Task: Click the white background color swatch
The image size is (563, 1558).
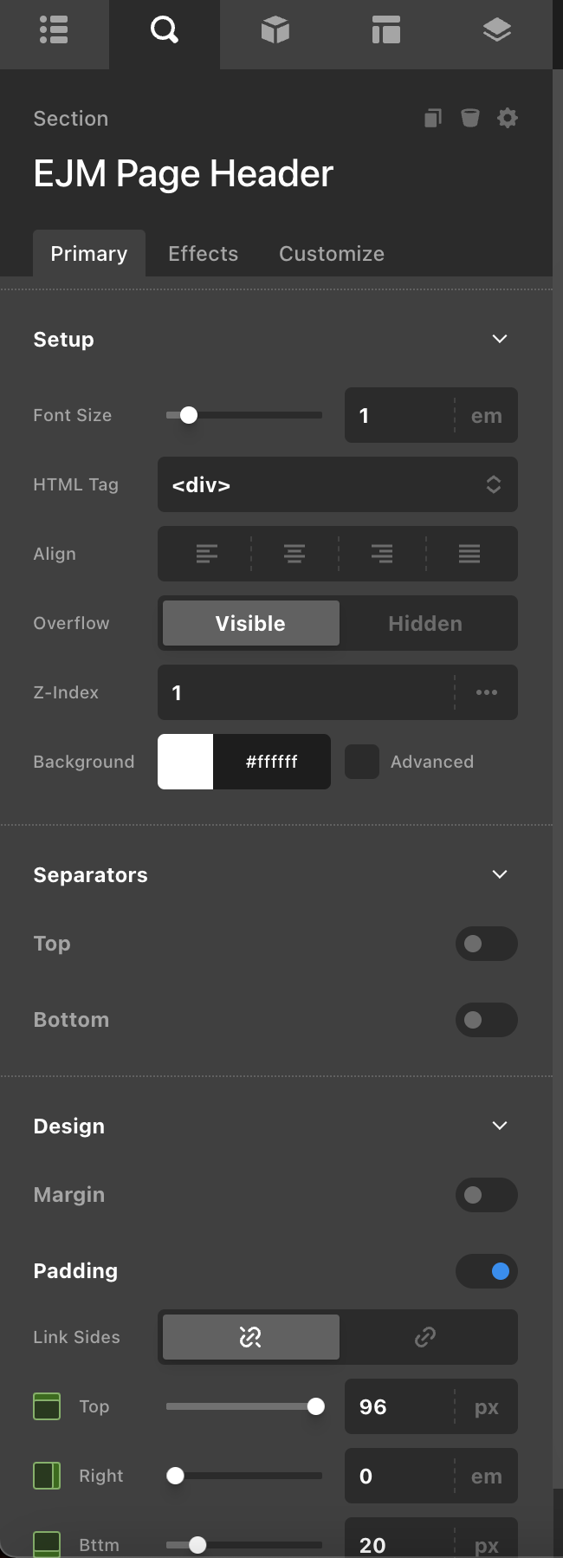Action: (x=185, y=762)
